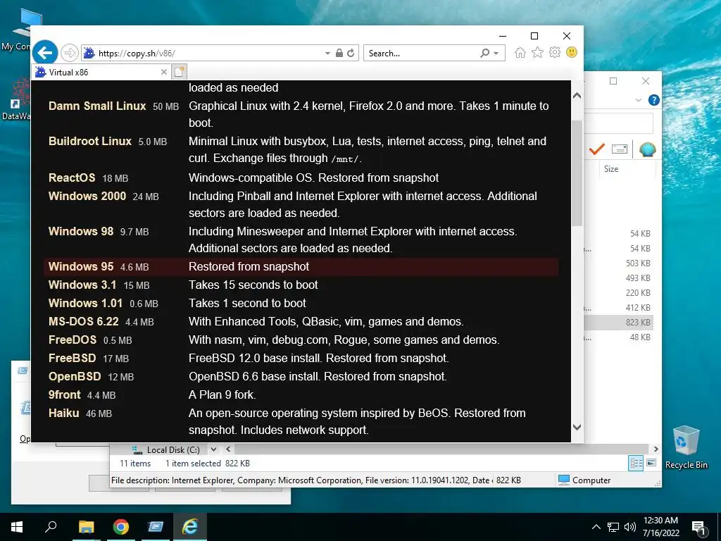Image resolution: width=721 pixels, height=541 pixels.
Task: Open Explorer help question mark icon
Action: click(x=653, y=100)
